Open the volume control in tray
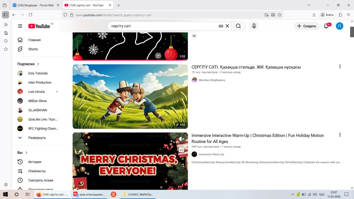Viewport: 354px width, 199px height. point(315,194)
